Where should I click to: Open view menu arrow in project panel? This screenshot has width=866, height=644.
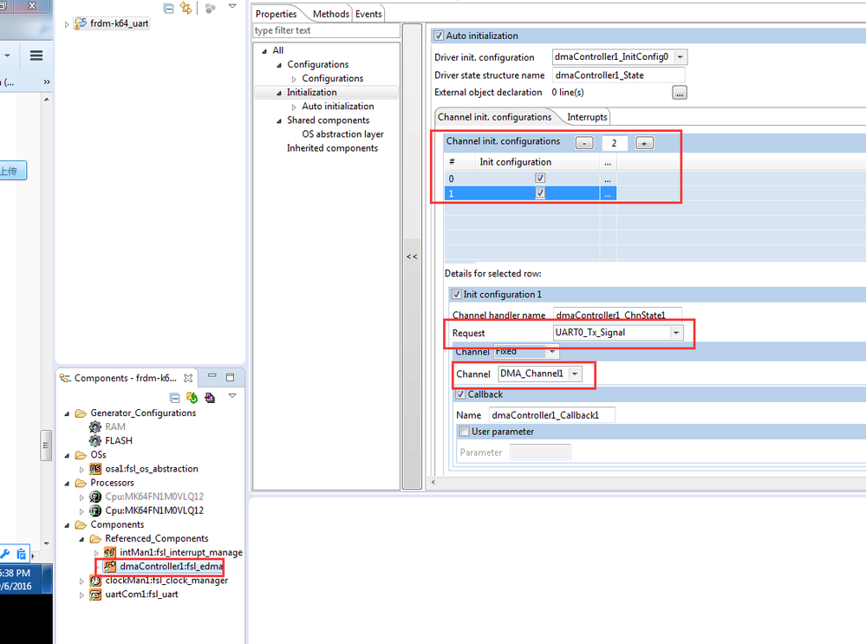tap(232, 7)
